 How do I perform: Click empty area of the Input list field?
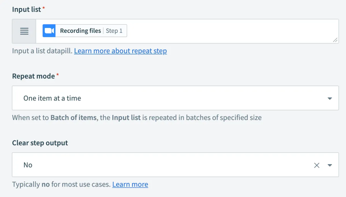(x=231, y=31)
